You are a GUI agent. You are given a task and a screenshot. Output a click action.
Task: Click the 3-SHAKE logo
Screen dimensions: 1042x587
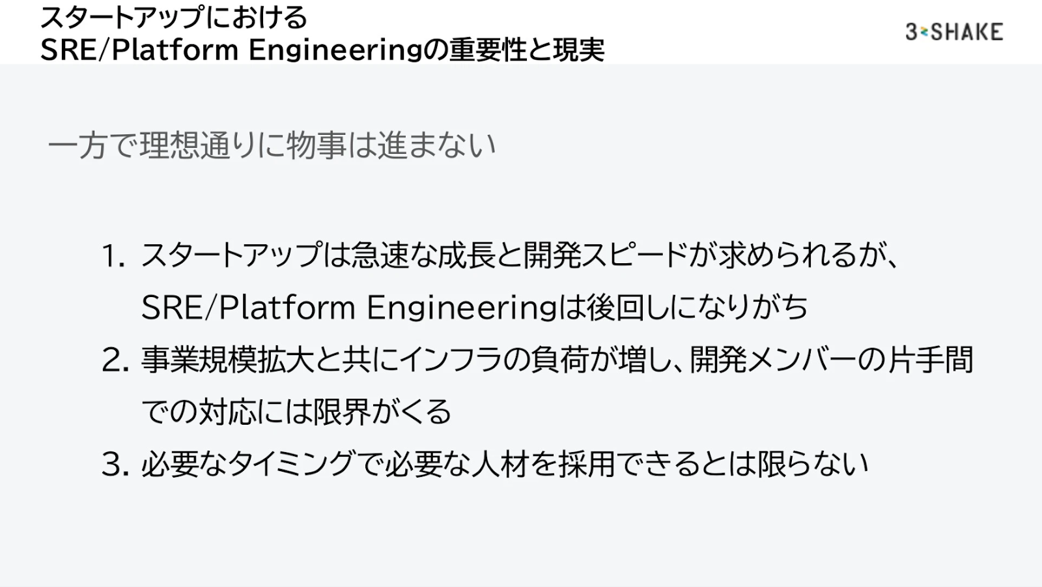[954, 31]
